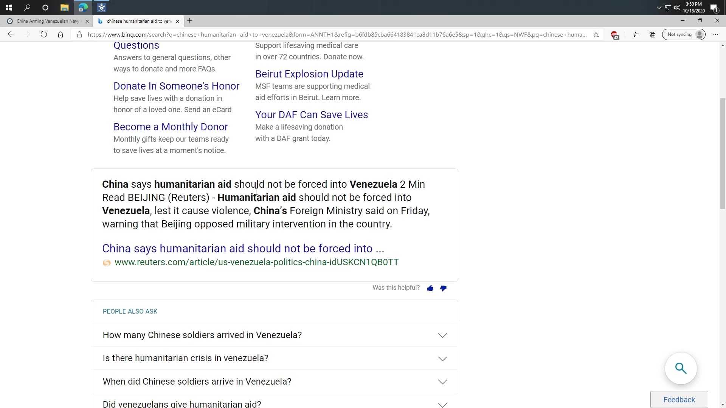Click the floating blue search button
The width and height of the screenshot is (726, 408).
coord(681,368)
